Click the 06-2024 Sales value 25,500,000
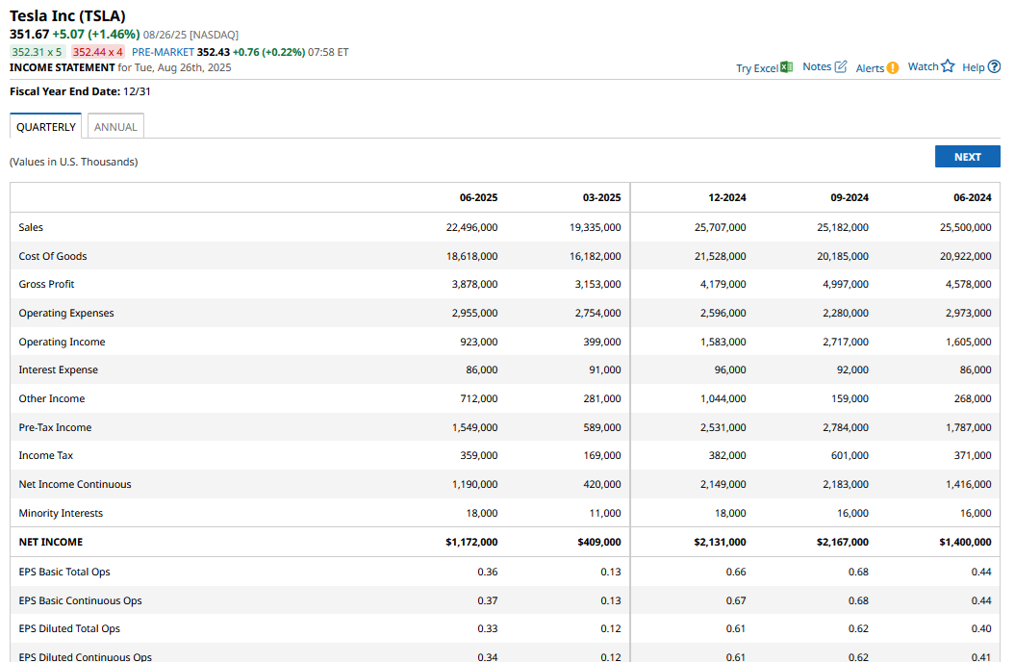Viewport: 1014px width, 662px height. (966, 227)
